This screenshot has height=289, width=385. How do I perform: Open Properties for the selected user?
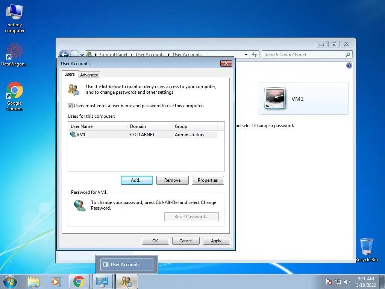208,180
